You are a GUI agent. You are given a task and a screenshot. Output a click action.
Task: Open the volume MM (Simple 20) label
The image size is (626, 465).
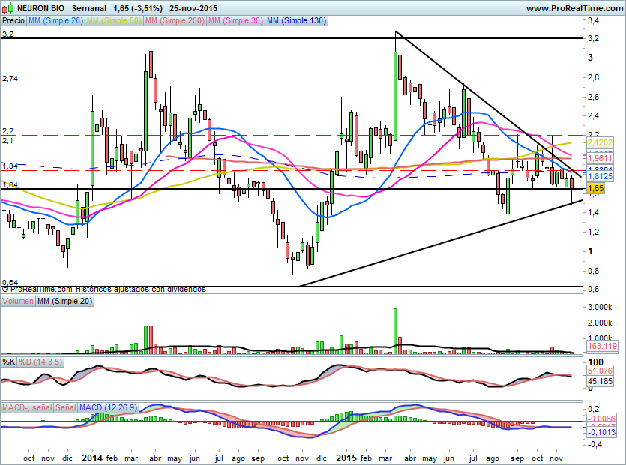(x=64, y=301)
